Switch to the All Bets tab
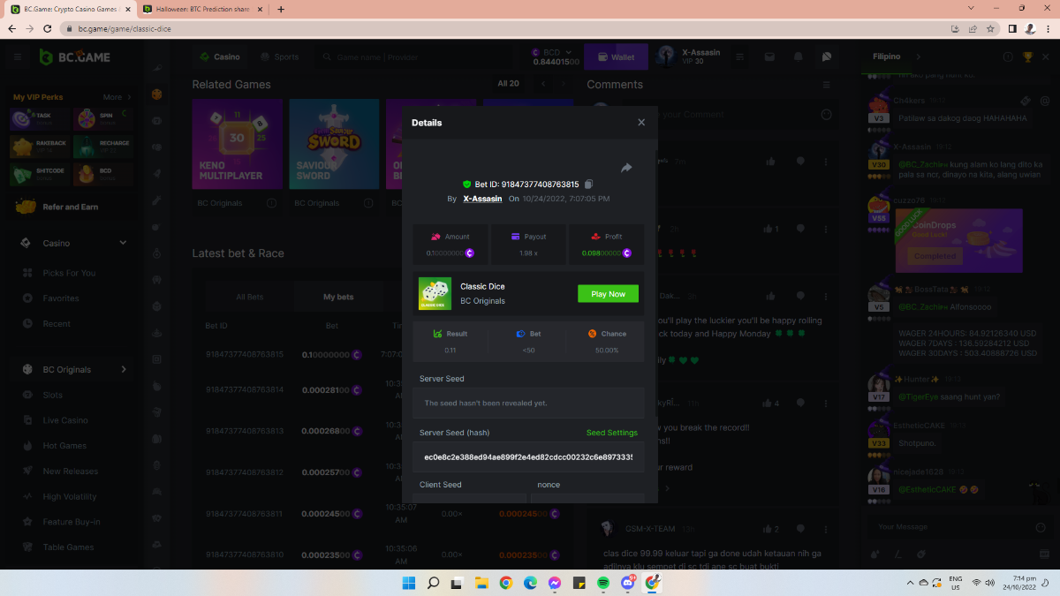This screenshot has width=1060, height=596. click(x=250, y=297)
